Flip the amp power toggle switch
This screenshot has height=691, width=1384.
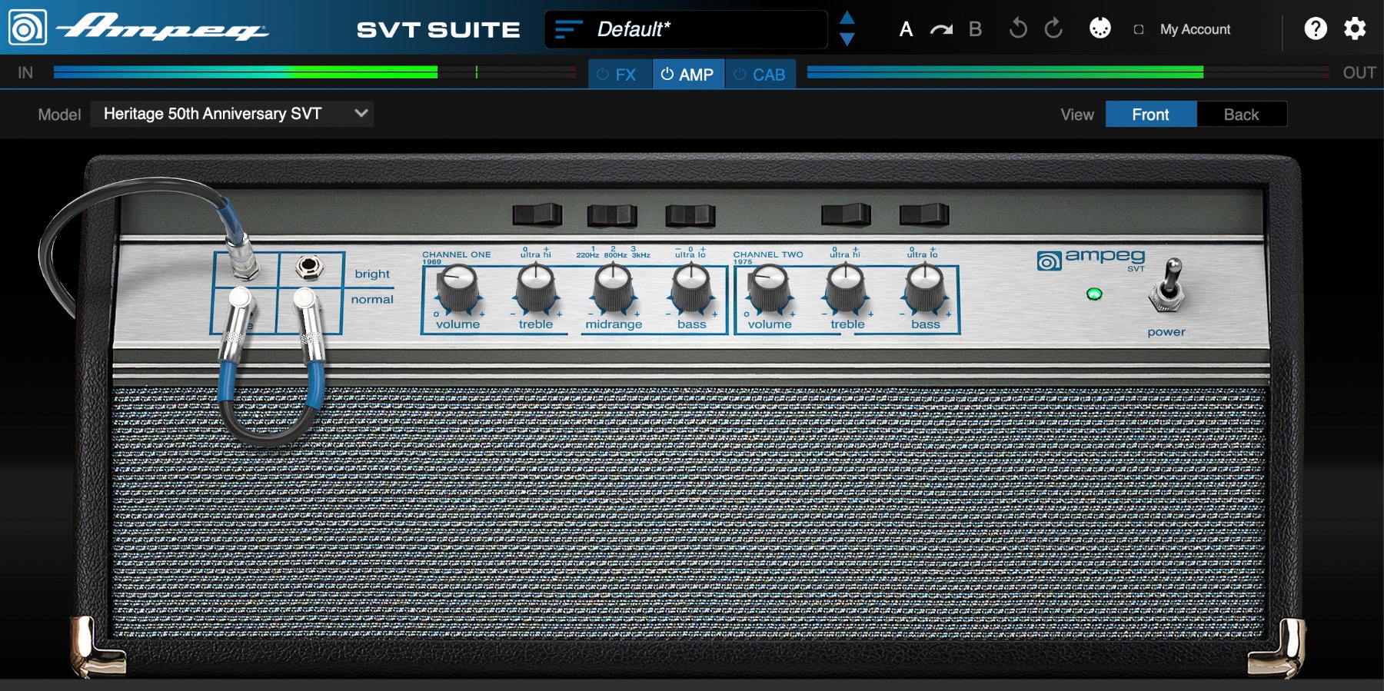click(x=1167, y=287)
